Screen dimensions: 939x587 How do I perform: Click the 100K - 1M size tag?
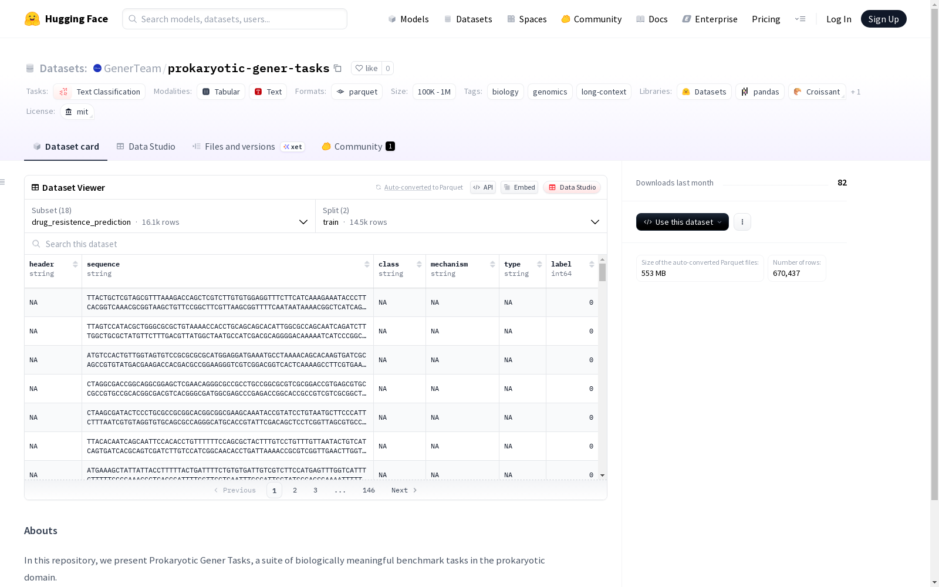(x=434, y=92)
